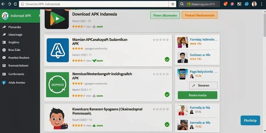Toggle green checkmark on Kownlcara card
This screenshot has height=133, width=266.
click(167, 124)
